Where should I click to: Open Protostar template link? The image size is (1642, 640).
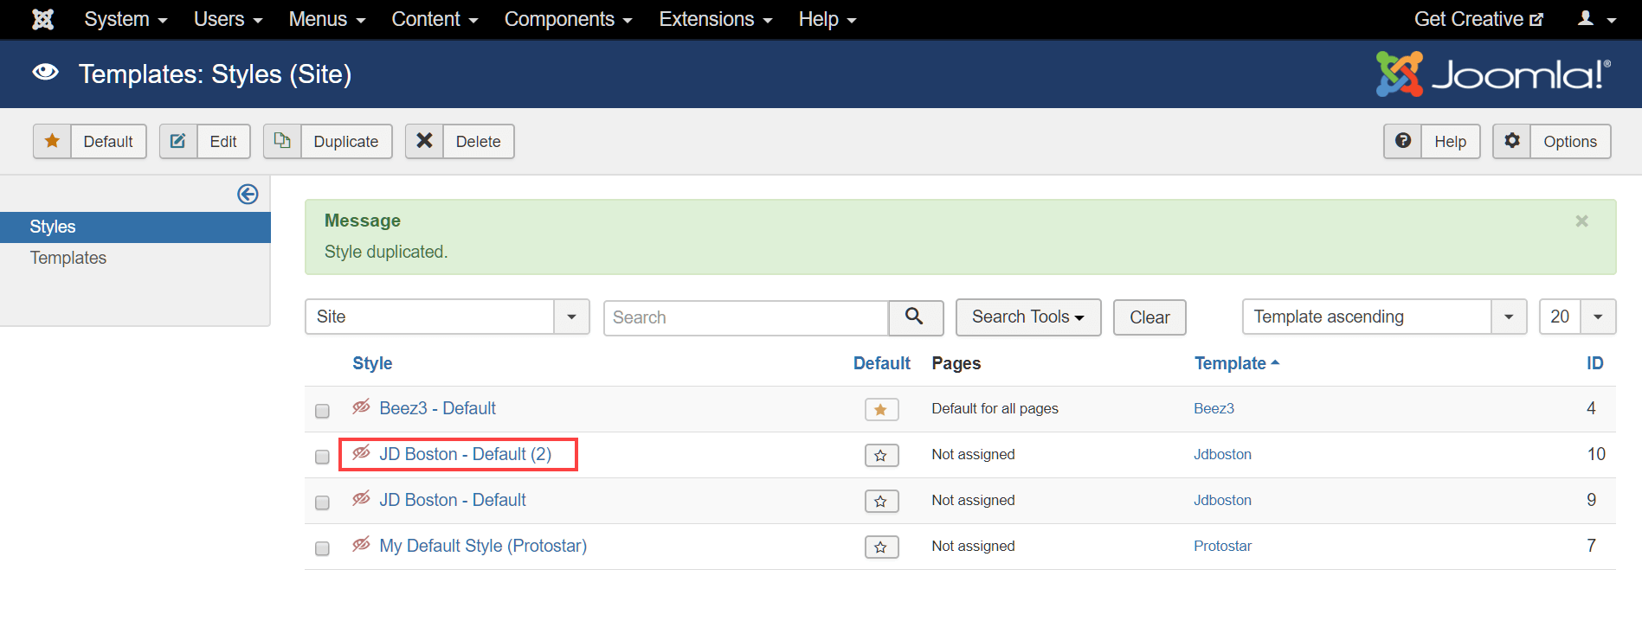point(1222,546)
